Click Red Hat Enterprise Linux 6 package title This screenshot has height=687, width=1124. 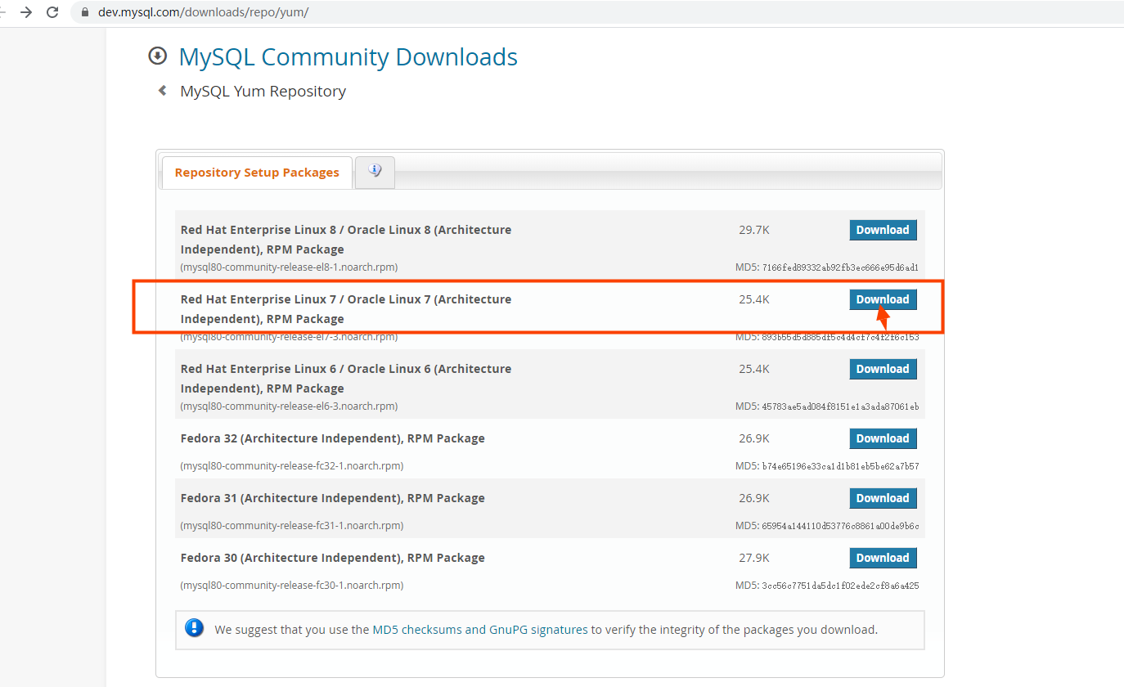pyautogui.click(x=346, y=379)
